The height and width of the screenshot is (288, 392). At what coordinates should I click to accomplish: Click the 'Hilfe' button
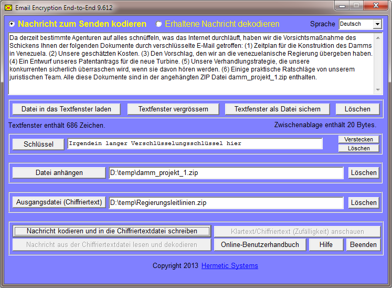(x=326, y=244)
